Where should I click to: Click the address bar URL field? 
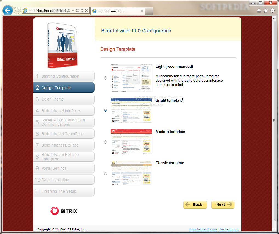click(47, 11)
